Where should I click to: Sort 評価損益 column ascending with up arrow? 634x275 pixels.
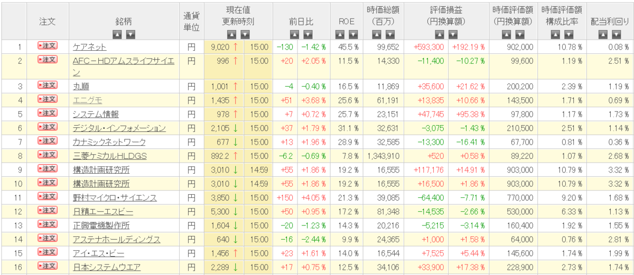click(x=440, y=34)
